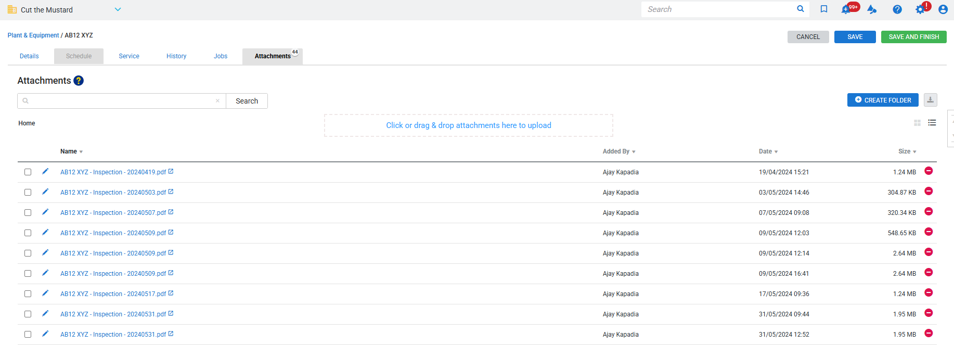
Task: Switch to grid view of attachments
Action: click(x=917, y=123)
